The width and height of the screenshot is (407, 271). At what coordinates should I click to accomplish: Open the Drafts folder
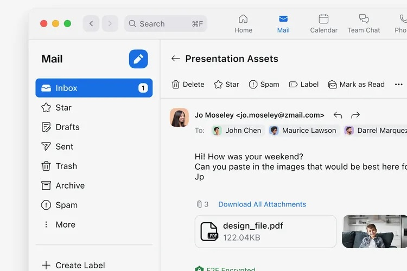[x=67, y=127]
